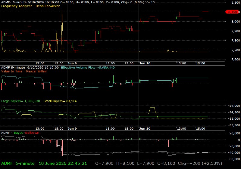Click the -84,500 axis label
Image resolution: width=241 pixels, height=169 pixels.
click(x=234, y=112)
